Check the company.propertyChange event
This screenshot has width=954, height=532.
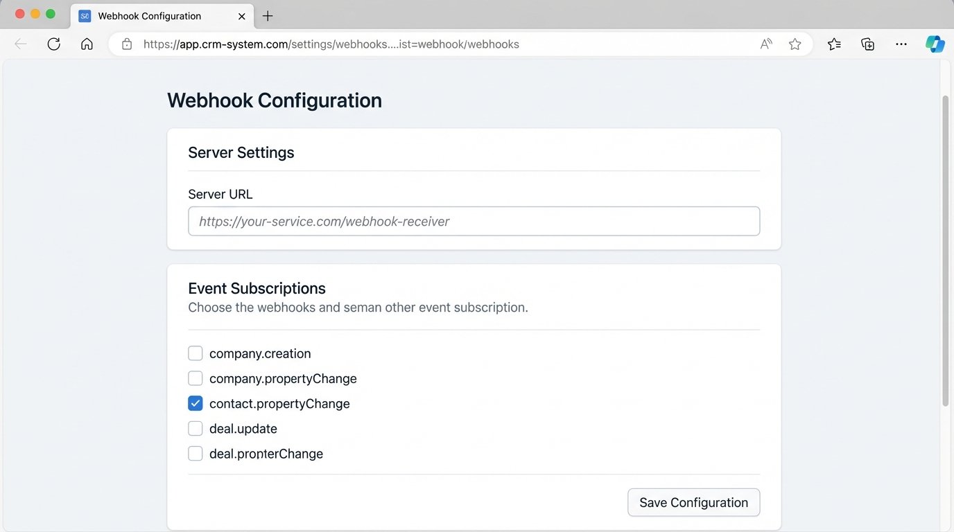[196, 379]
